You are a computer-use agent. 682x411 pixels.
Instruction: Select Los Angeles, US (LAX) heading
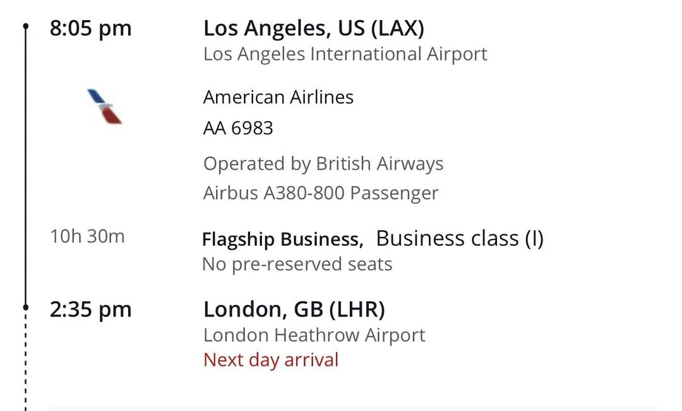[x=313, y=28]
